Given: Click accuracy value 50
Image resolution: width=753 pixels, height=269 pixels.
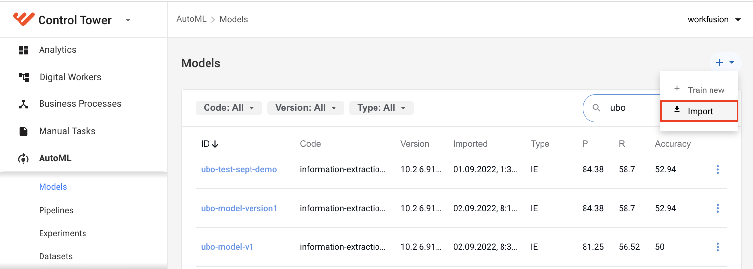Looking at the screenshot, I should click(660, 247).
